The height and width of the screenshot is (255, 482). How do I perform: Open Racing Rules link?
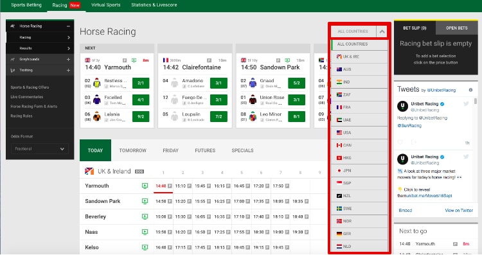coord(21,116)
